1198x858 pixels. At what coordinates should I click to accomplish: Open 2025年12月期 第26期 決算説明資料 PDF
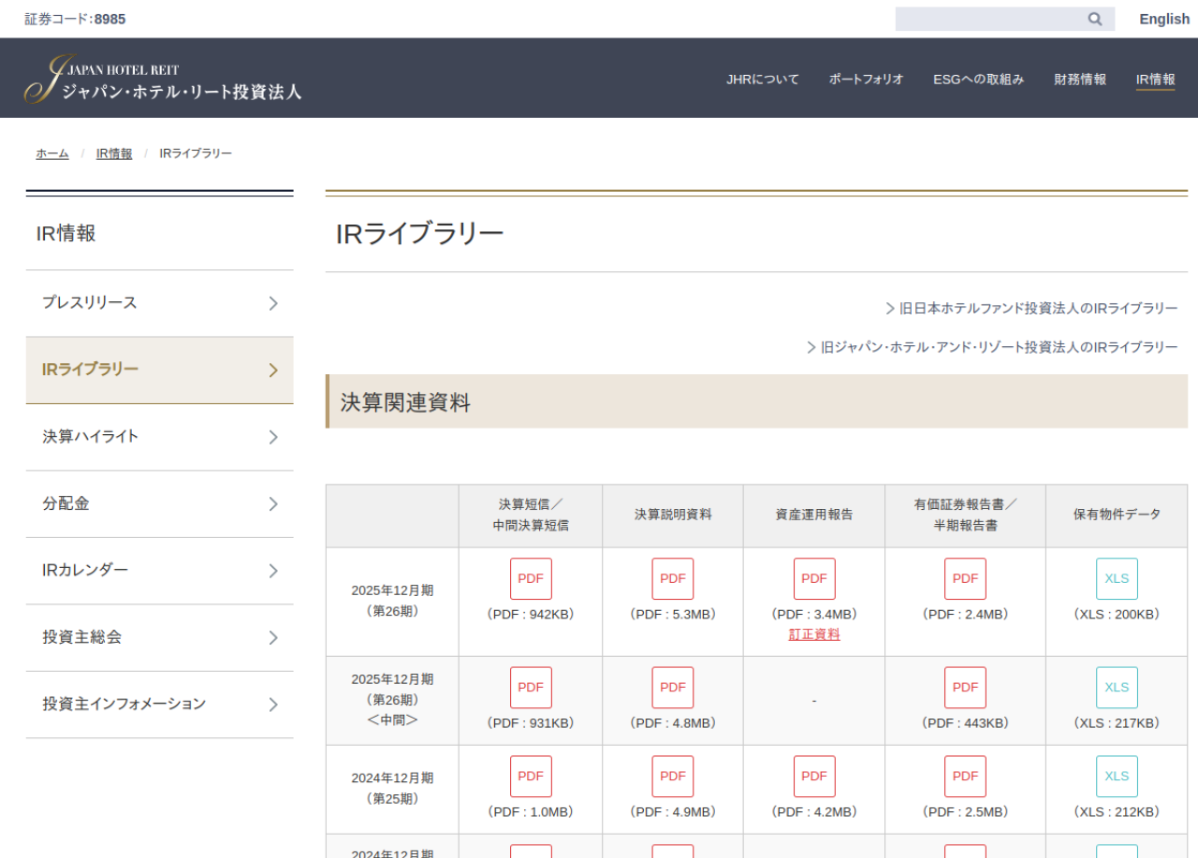coord(673,578)
